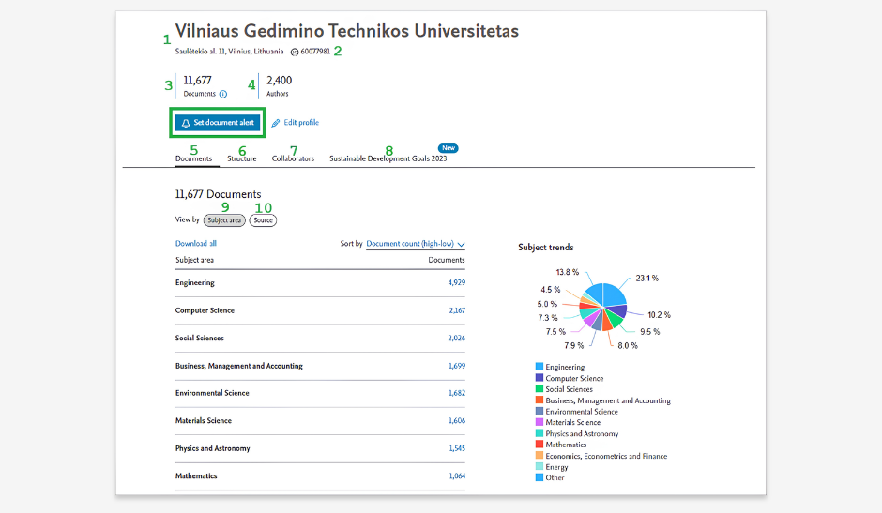Click the info icon beside Documents count
Screen dimensions: 882x513
pyautogui.click(x=223, y=95)
